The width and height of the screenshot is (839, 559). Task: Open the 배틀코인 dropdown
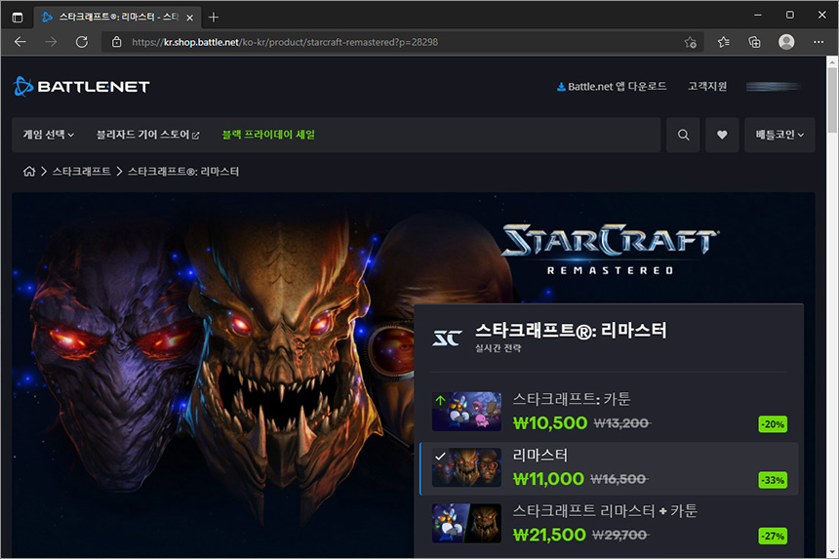point(779,135)
